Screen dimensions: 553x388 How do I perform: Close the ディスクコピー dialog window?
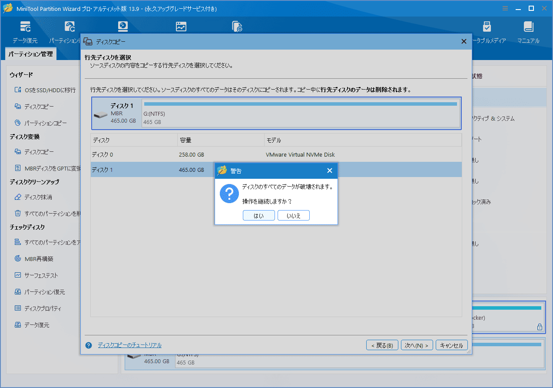[464, 41]
